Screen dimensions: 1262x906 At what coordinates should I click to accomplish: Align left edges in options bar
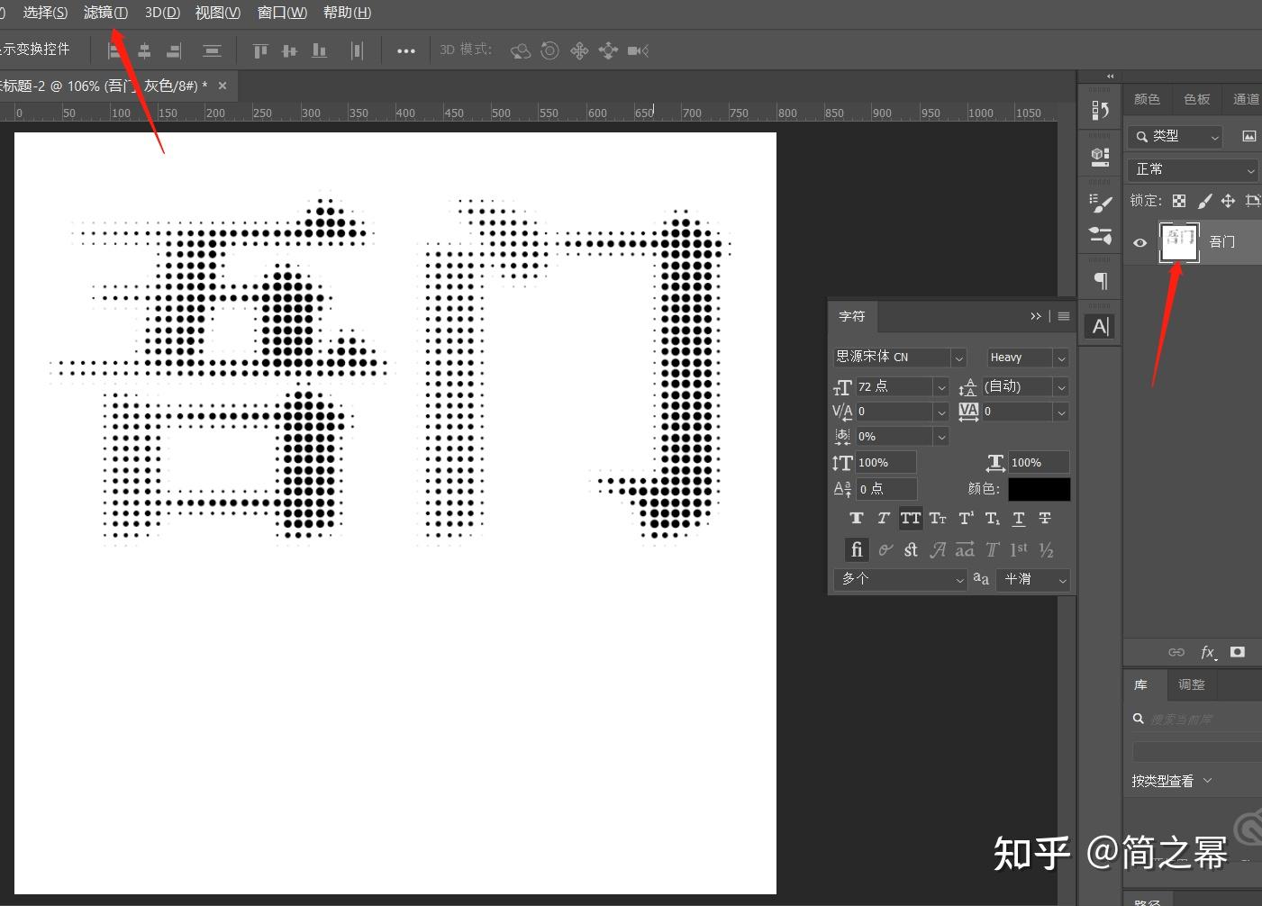point(114,50)
